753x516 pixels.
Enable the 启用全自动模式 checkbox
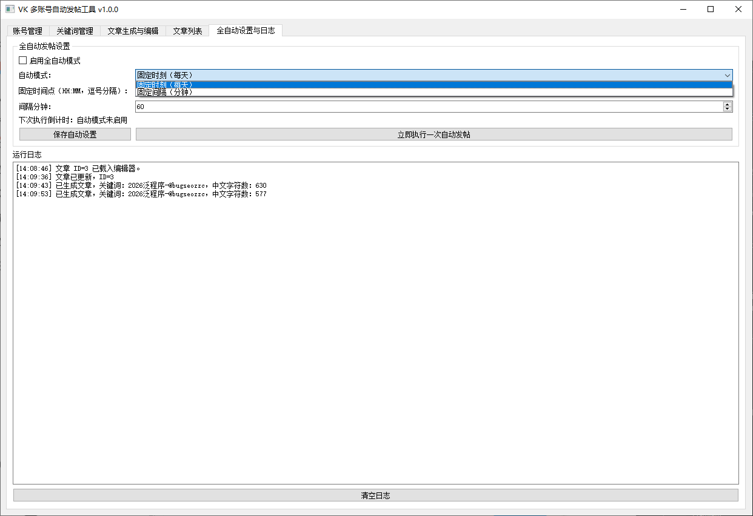click(x=23, y=61)
